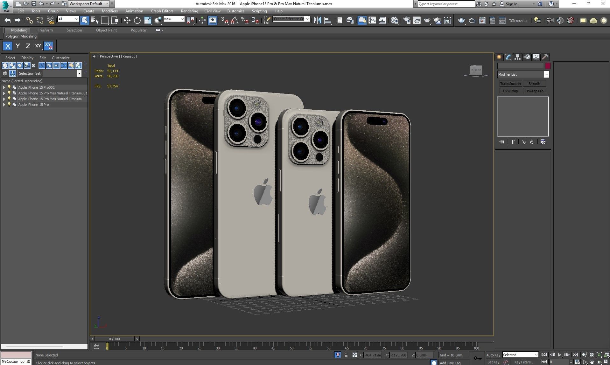The image size is (610, 365).
Task: Open the Create command panel tab
Action: coord(499,57)
